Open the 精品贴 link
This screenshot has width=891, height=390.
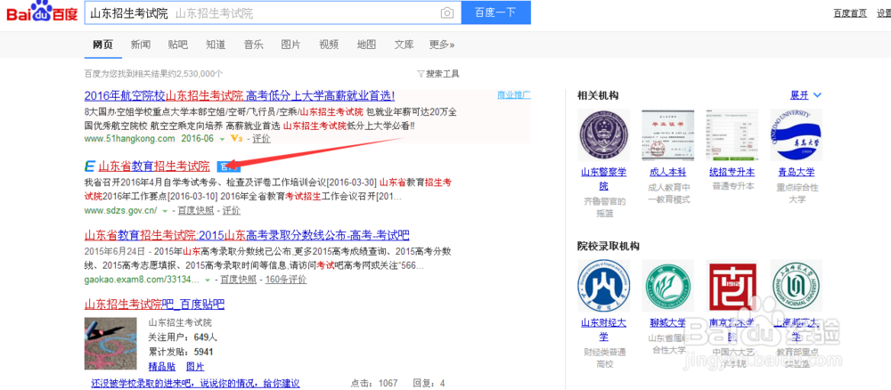pos(162,366)
